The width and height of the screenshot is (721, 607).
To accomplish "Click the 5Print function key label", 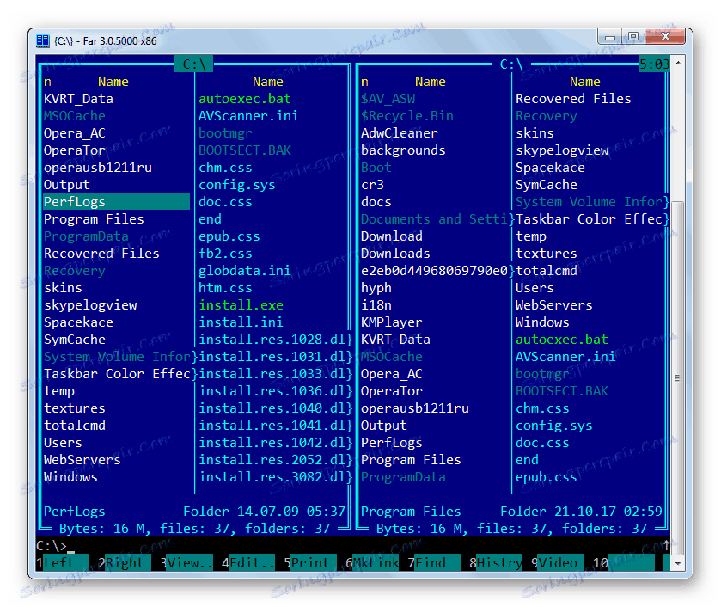I will tap(310, 563).
